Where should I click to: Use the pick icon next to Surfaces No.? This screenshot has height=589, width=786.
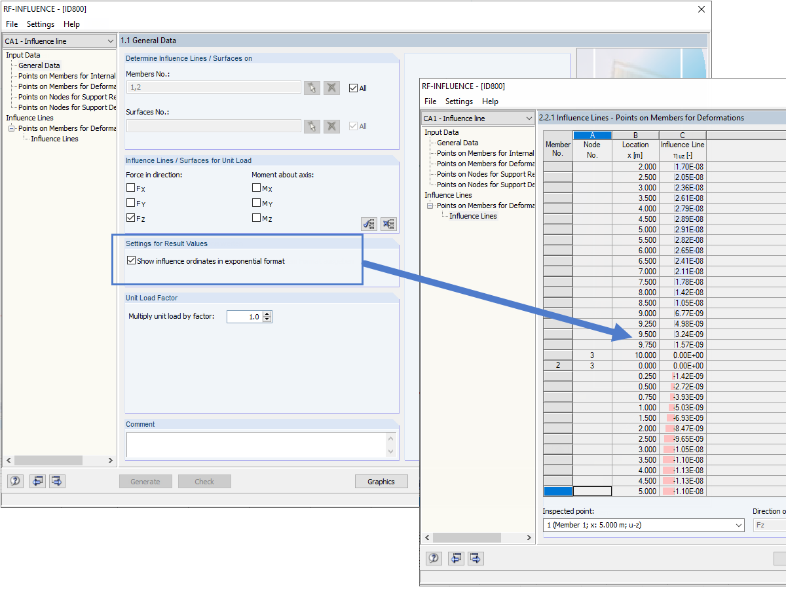tap(312, 126)
